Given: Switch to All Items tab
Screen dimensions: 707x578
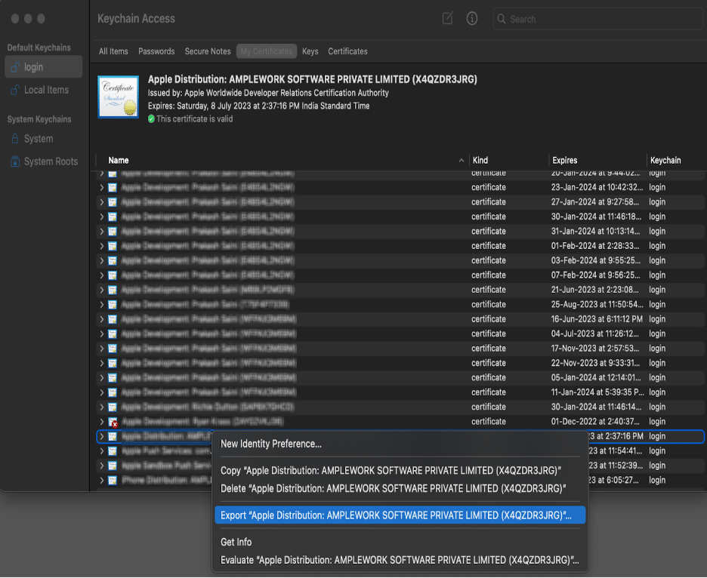Looking at the screenshot, I should (x=113, y=51).
